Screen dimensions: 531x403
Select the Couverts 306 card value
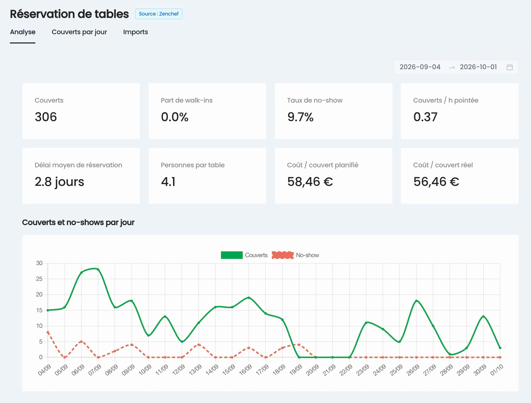46,117
